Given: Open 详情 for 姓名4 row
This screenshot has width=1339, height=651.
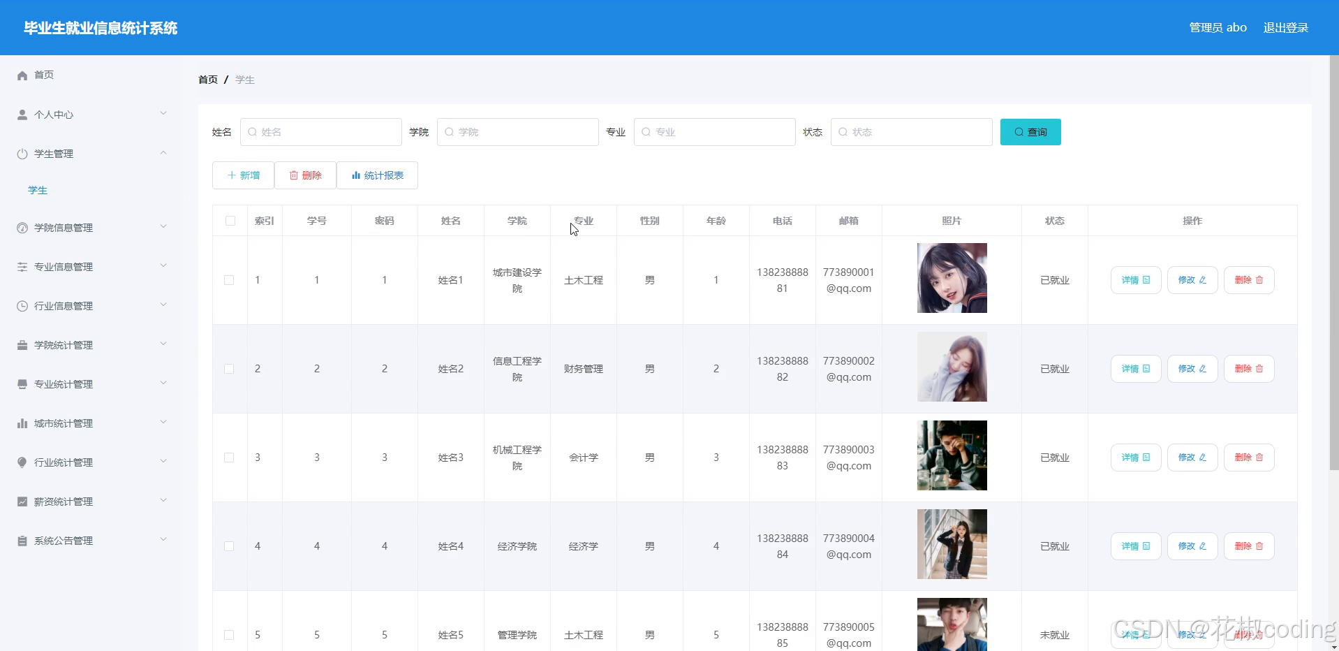Looking at the screenshot, I should [1136, 546].
